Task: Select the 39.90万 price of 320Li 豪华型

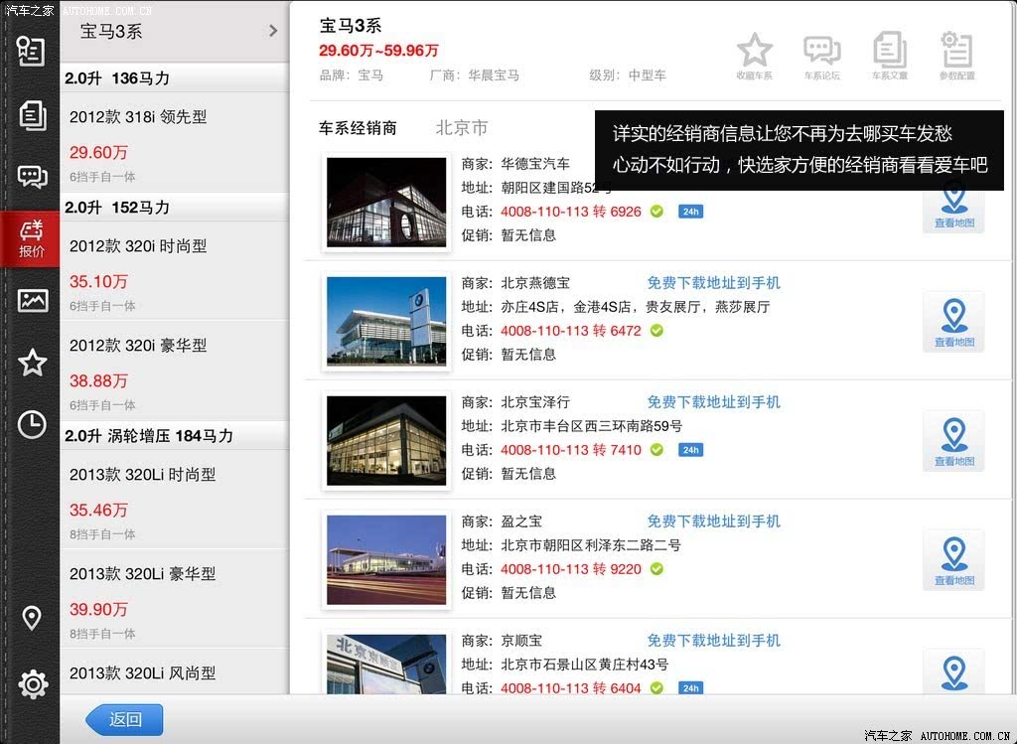Action: [98, 609]
